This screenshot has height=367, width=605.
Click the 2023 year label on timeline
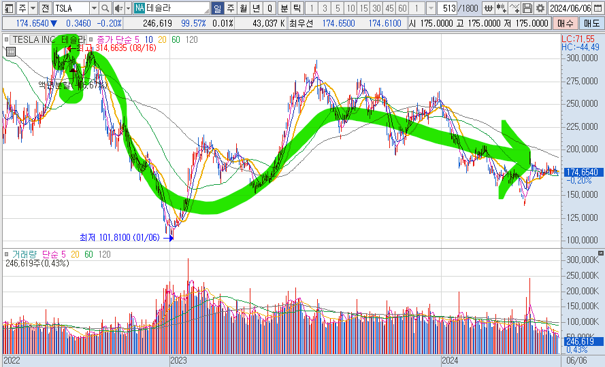coord(178,361)
